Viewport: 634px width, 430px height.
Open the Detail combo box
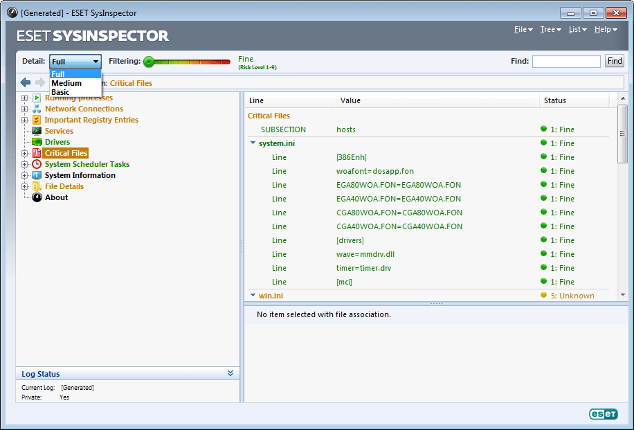[75, 62]
